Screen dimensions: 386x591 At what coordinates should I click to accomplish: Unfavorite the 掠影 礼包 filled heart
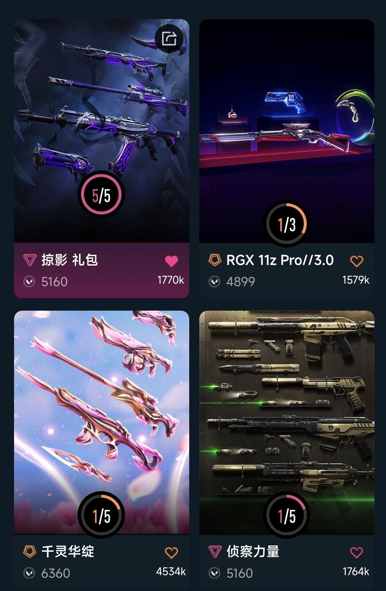click(172, 261)
